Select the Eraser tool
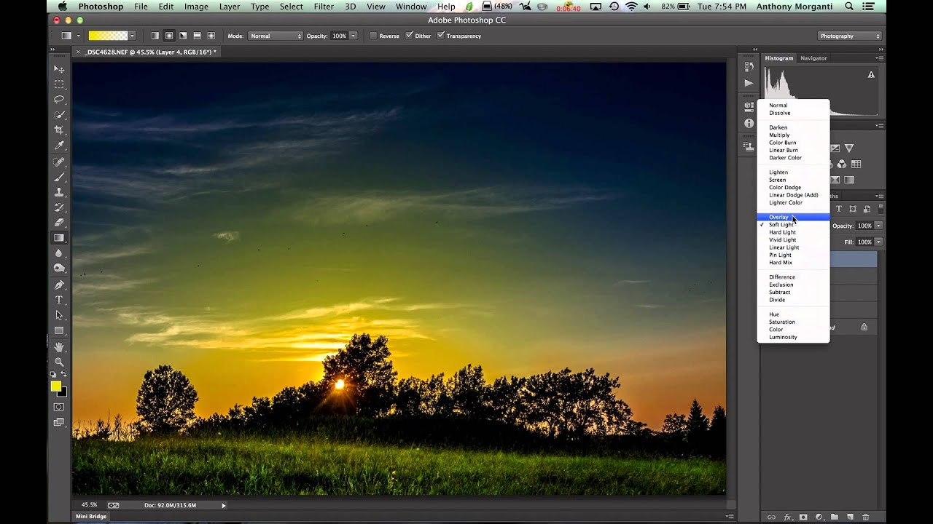The image size is (933, 524). [x=59, y=223]
